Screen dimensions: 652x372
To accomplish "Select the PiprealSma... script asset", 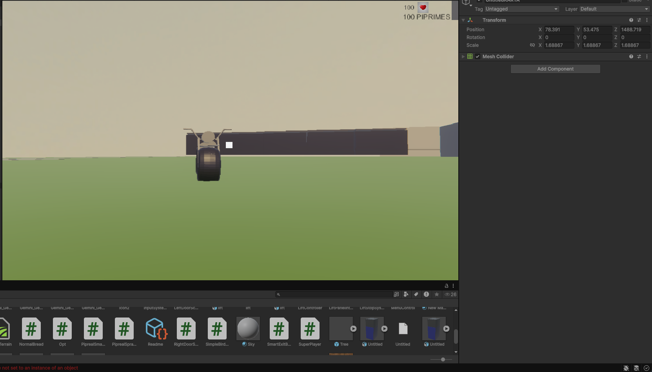I will pos(93,332).
